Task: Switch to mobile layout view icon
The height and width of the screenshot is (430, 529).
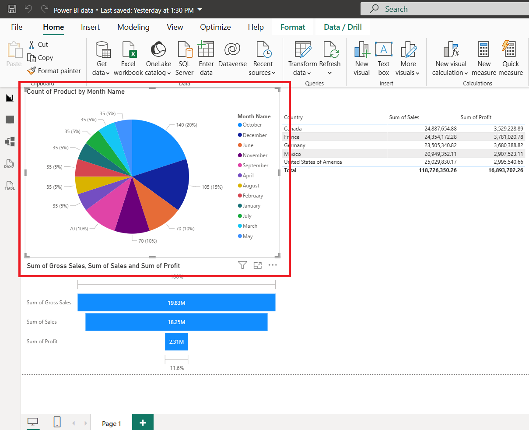Action: [57, 422]
